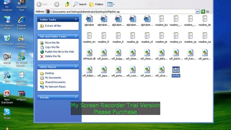
Task: Click the Up folder toolbar icon
Action: coord(67,4)
